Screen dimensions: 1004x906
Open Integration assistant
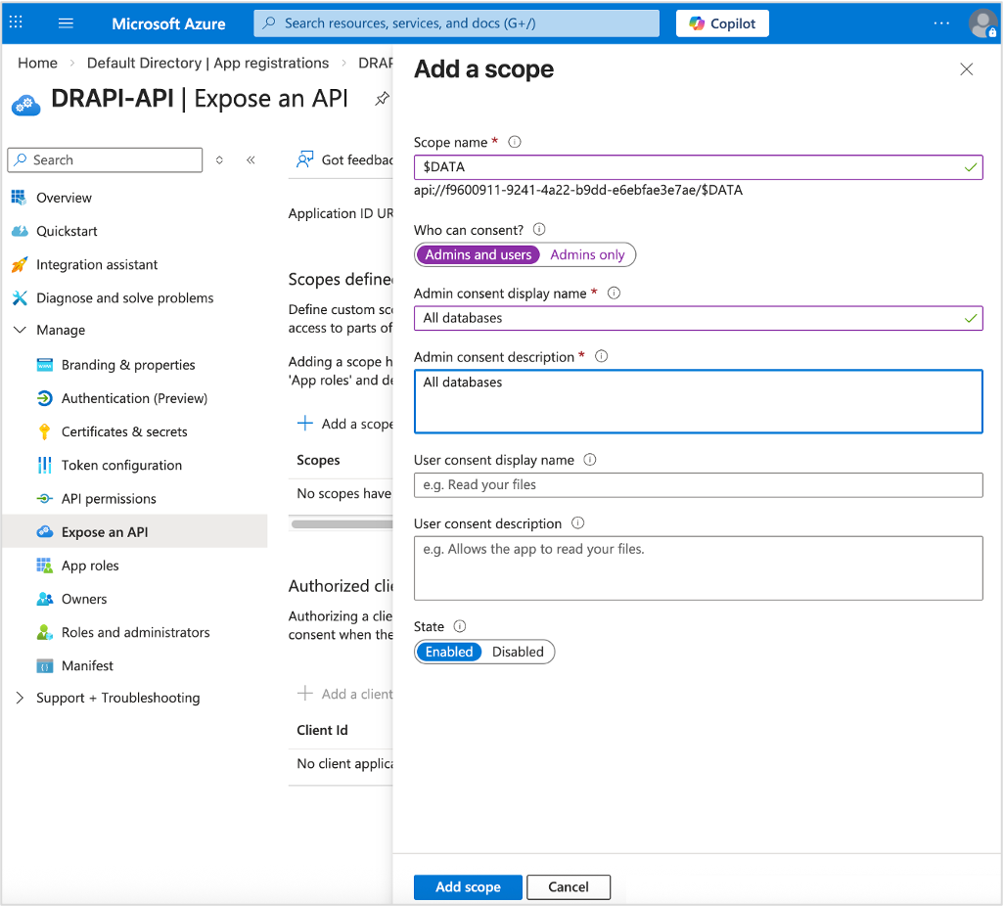[98, 264]
